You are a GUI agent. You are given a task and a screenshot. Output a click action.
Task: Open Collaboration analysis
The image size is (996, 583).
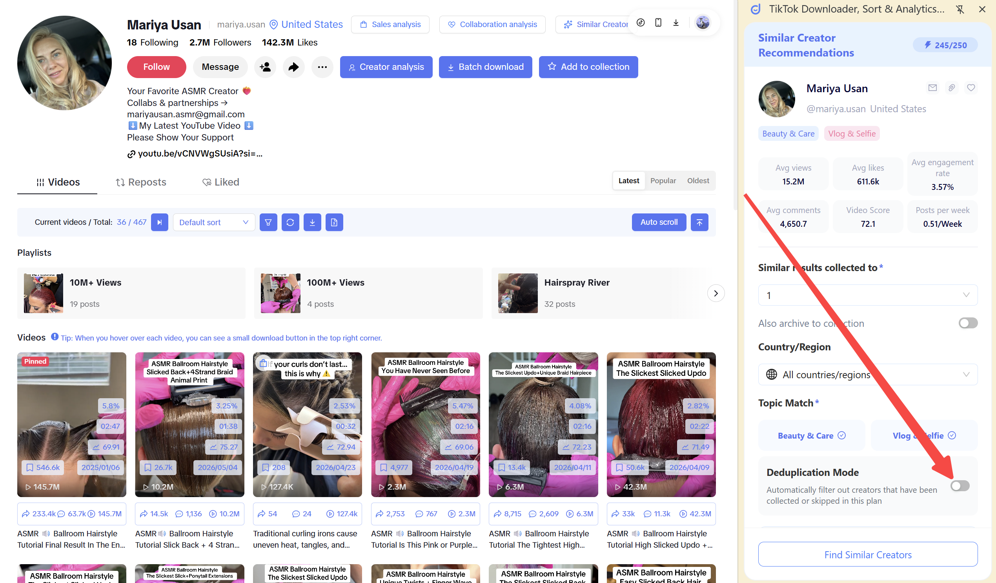coord(492,24)
